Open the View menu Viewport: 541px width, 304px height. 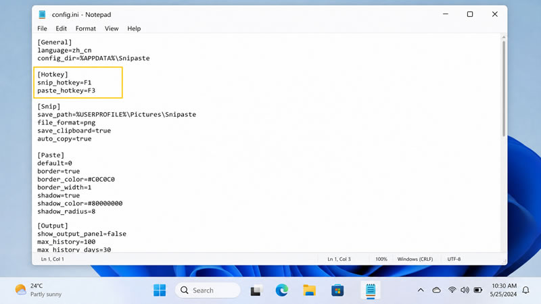pos(112,28)
